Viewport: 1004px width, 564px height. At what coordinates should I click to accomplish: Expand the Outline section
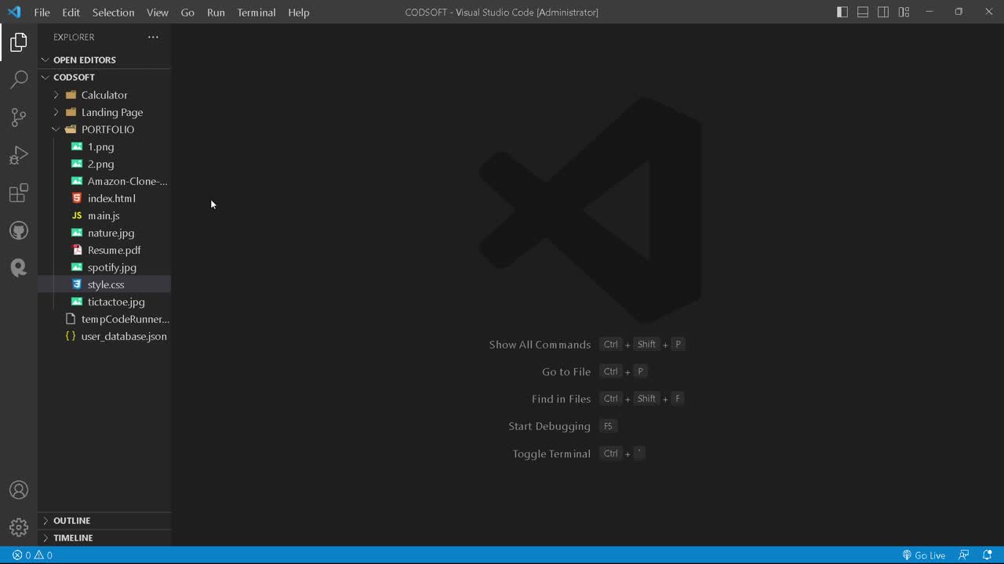pyautogui.click(x=104, y=520)
